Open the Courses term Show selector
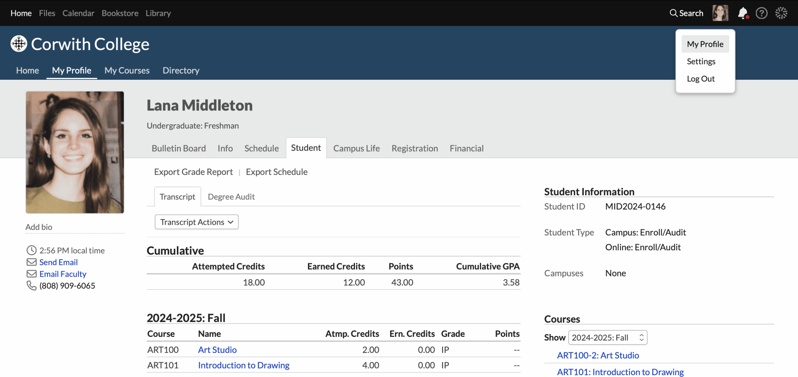Viewport: 798px width, 377px height. [x=608, y=337]
